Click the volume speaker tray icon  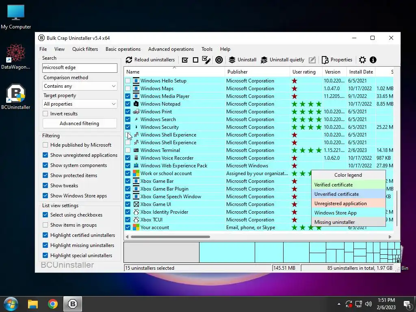368,304
